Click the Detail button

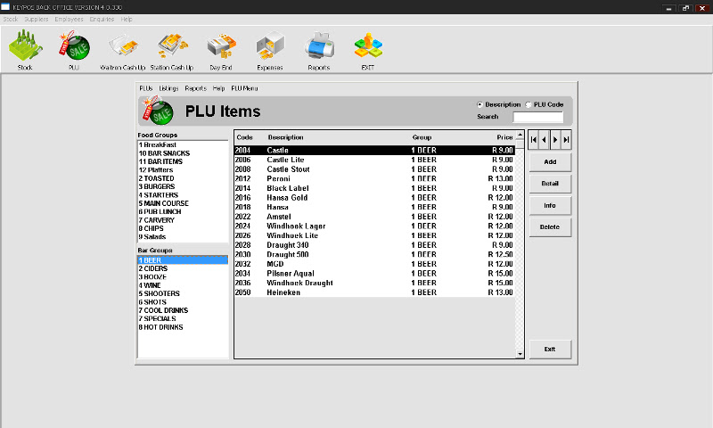tap(550, 184)
